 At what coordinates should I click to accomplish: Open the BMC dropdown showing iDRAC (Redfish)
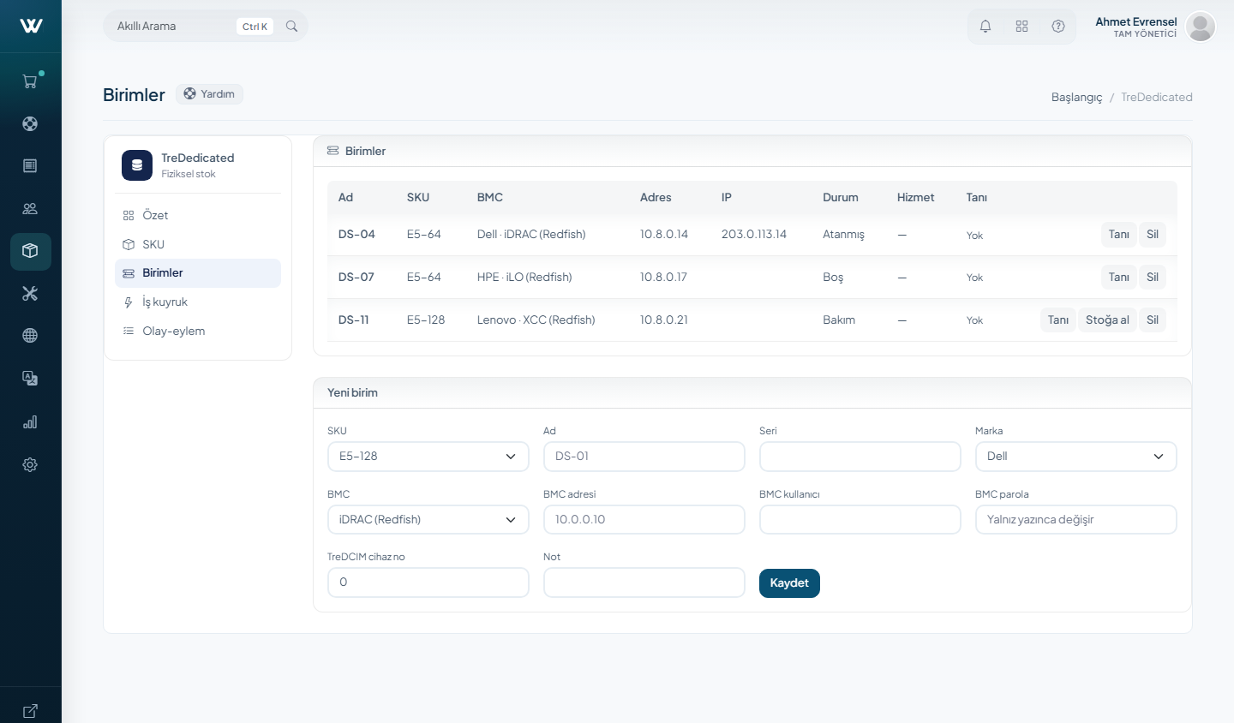[428, 520]
